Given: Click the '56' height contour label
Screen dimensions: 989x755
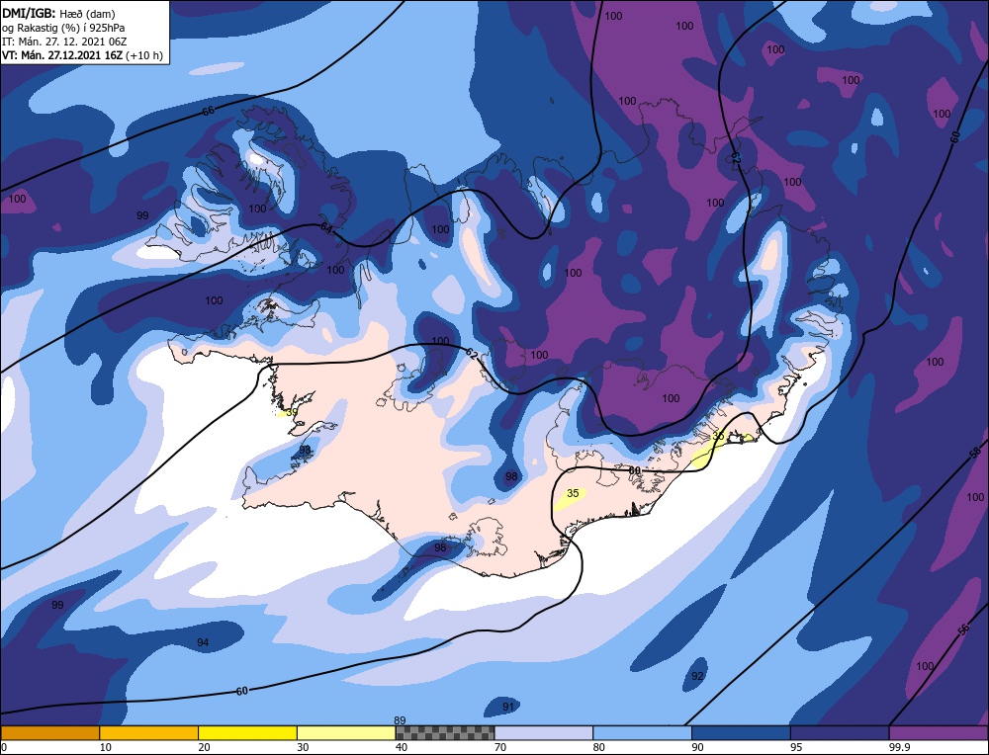Looking at the screenshot, I should pos(963,629).
